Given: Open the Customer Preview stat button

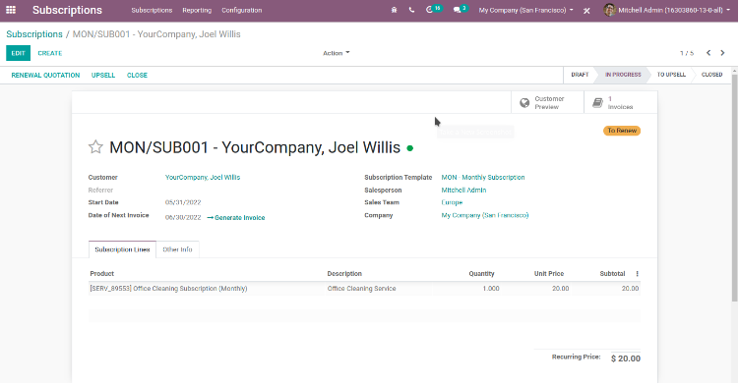Looking at the screenshot, I should click(x=547, y=102).
